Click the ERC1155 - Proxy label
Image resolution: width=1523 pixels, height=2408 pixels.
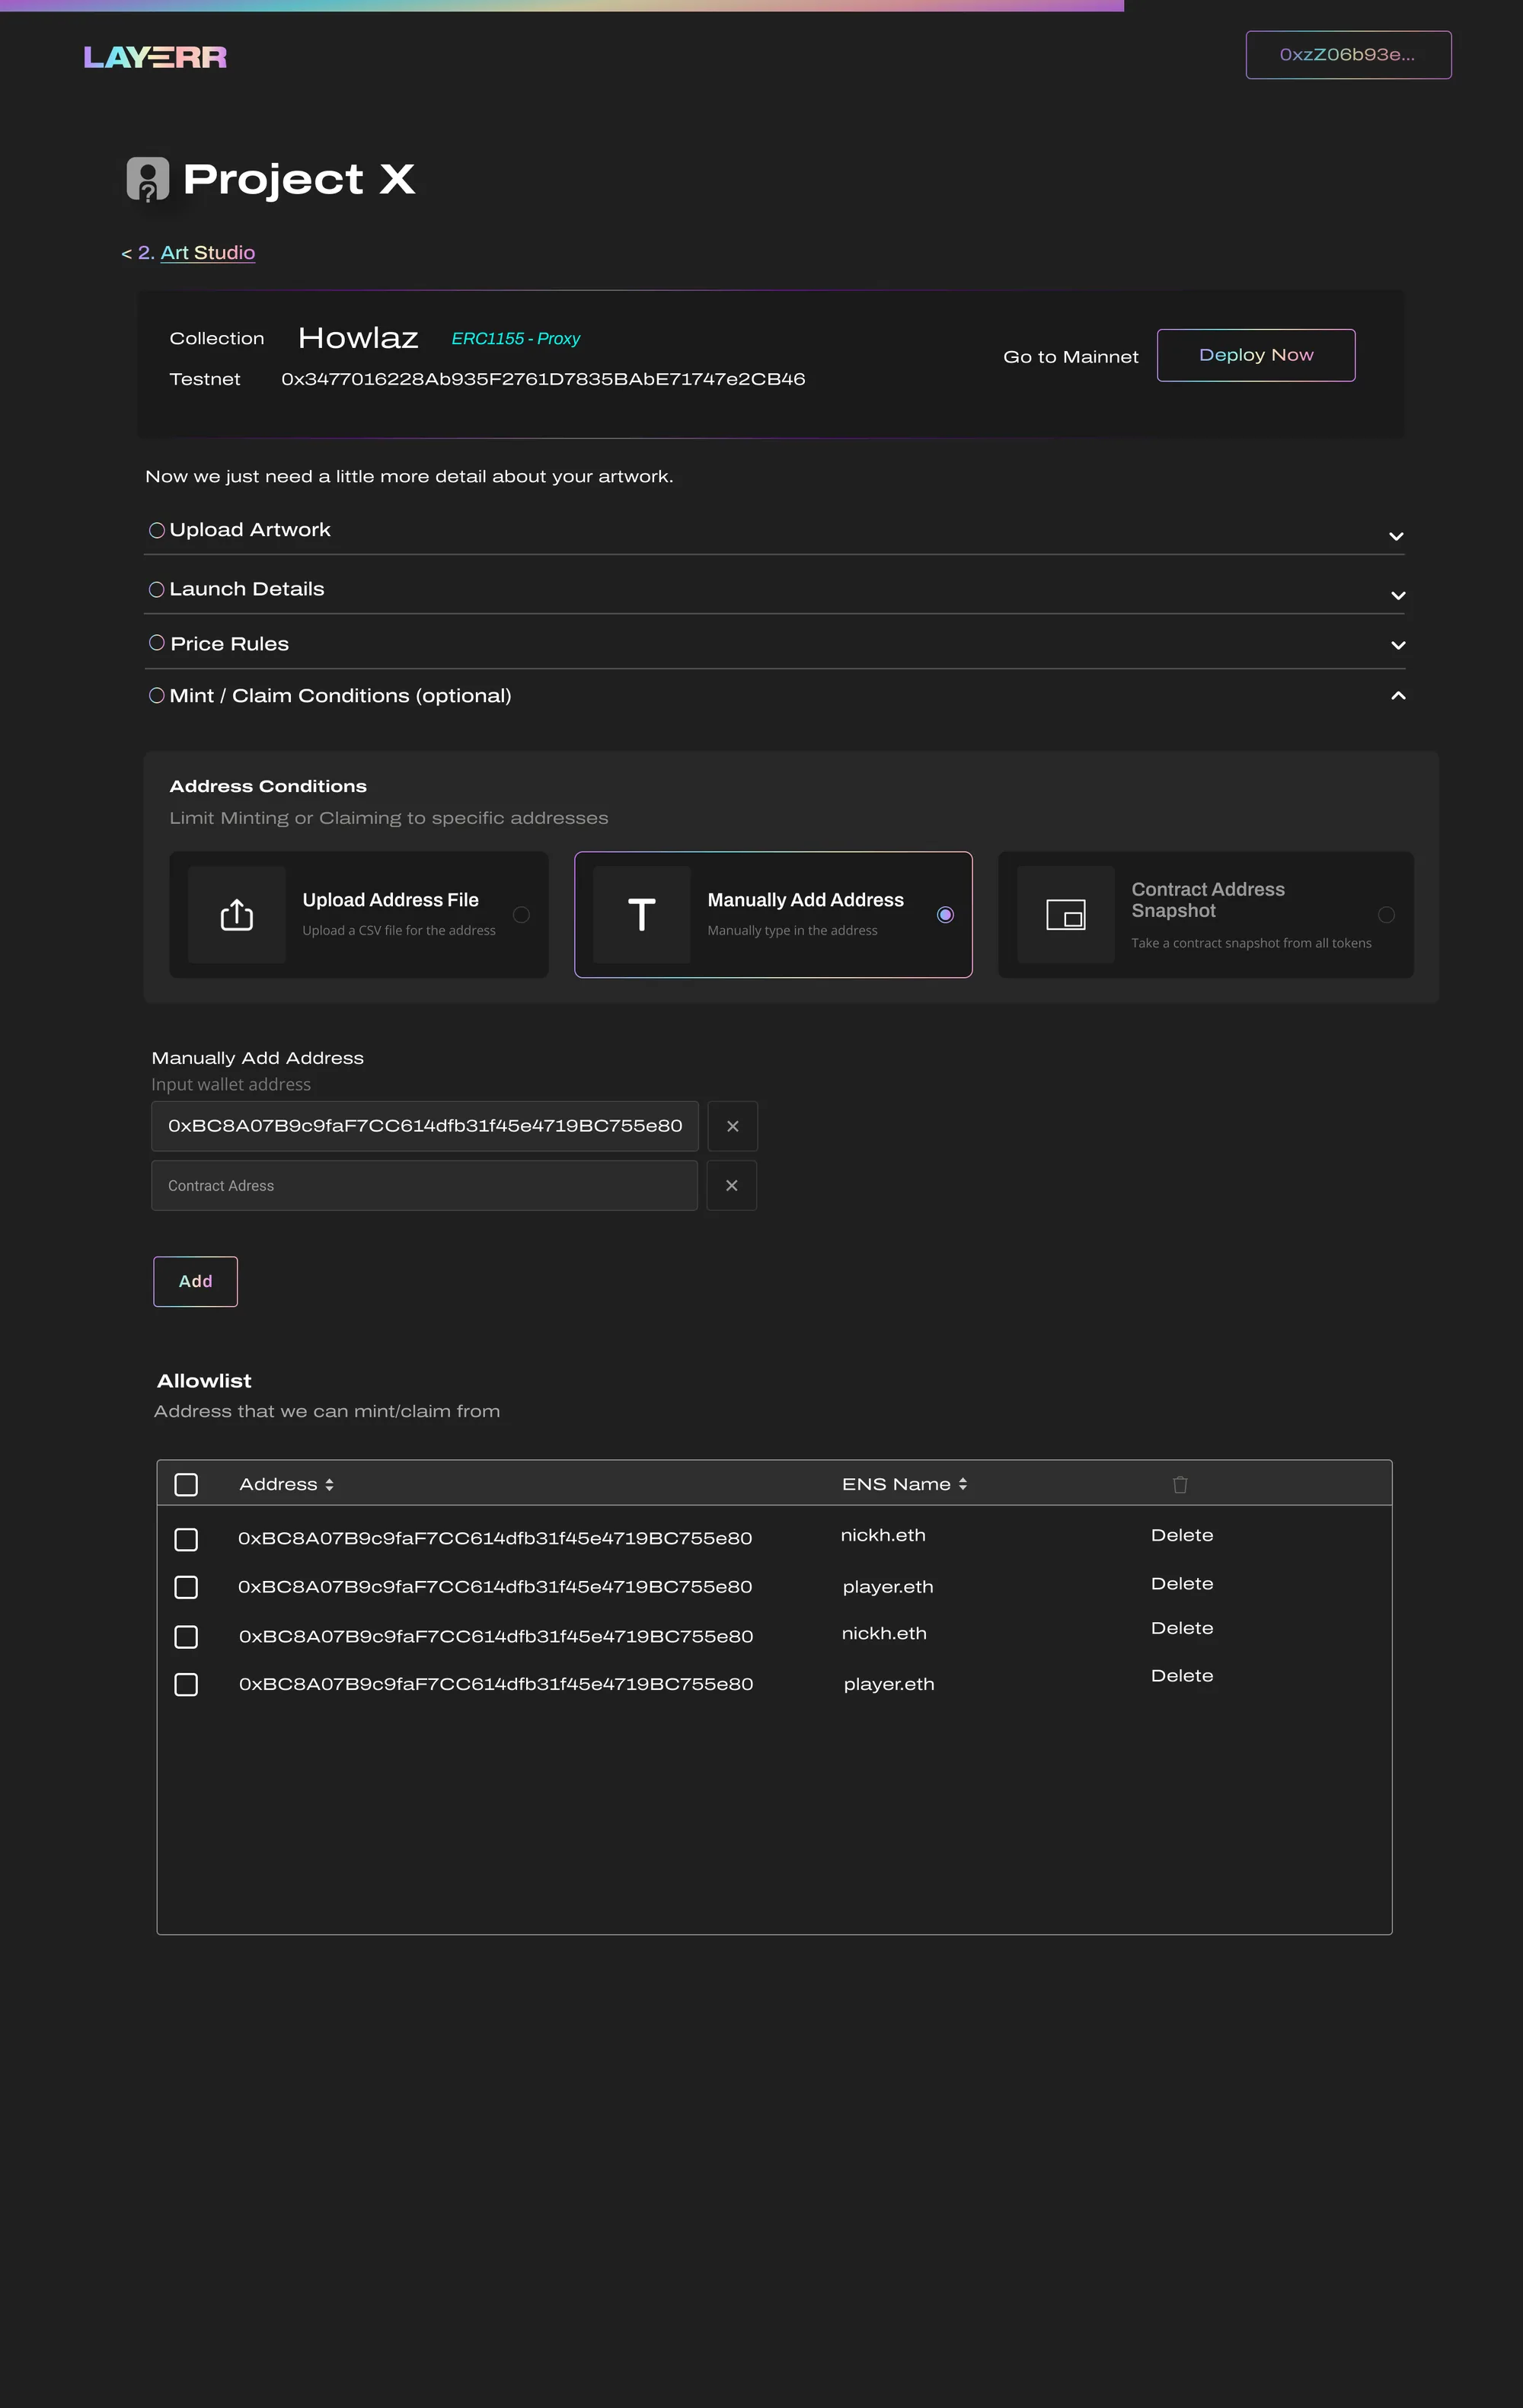pos(515,338)
